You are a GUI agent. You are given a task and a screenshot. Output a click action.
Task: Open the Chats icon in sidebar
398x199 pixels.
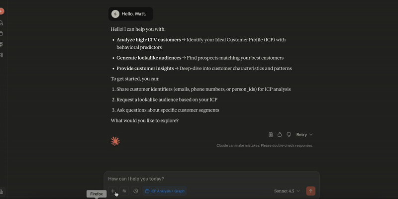[1, 23]
